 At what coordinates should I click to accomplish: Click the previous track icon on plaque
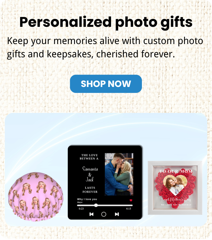point(92,214)
